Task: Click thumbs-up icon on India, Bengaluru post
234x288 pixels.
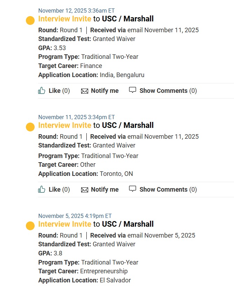Action: pyautogui.click(x=42, y=91)
